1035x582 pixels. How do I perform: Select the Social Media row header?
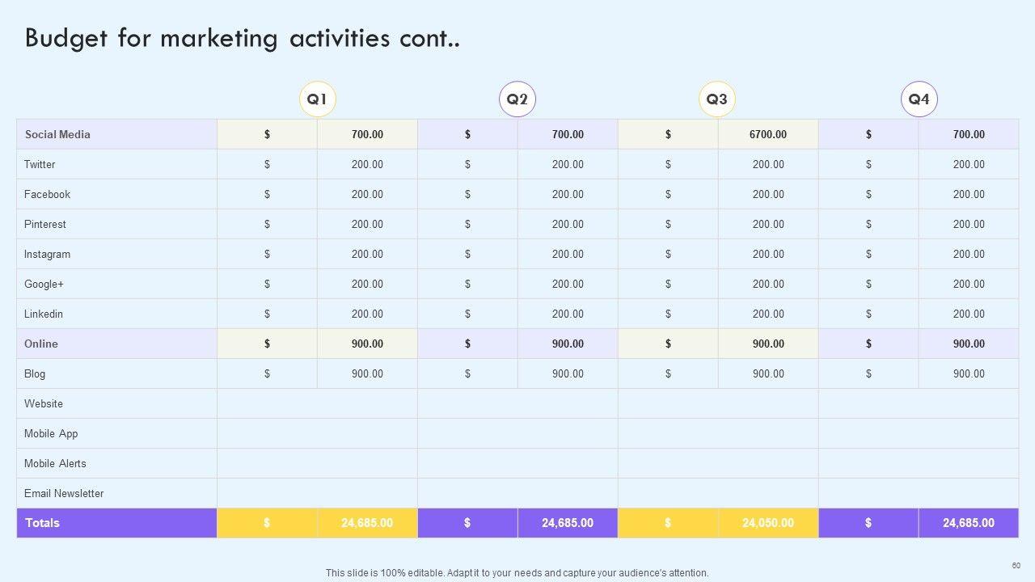point(57,134)
